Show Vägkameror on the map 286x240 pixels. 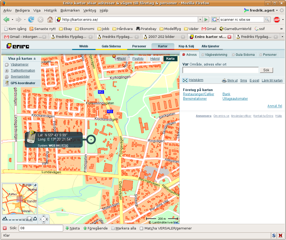point(19,64)
